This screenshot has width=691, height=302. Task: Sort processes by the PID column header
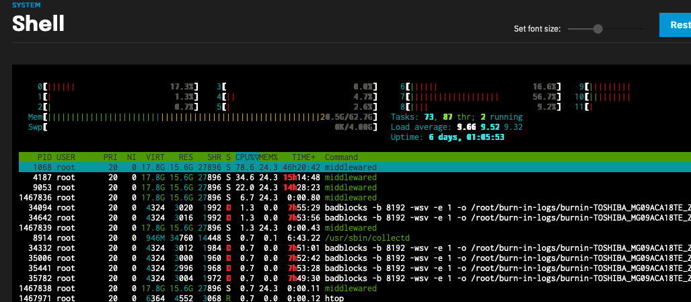coord(44,157)
